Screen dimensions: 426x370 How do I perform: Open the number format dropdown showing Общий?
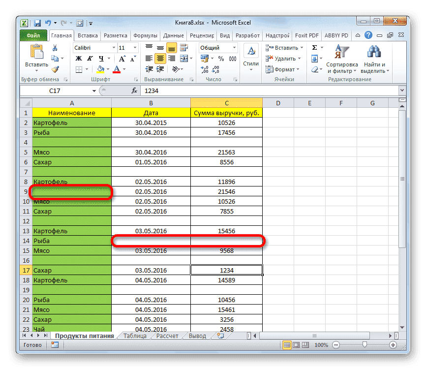pyautogui.click(x=234, y=47)
